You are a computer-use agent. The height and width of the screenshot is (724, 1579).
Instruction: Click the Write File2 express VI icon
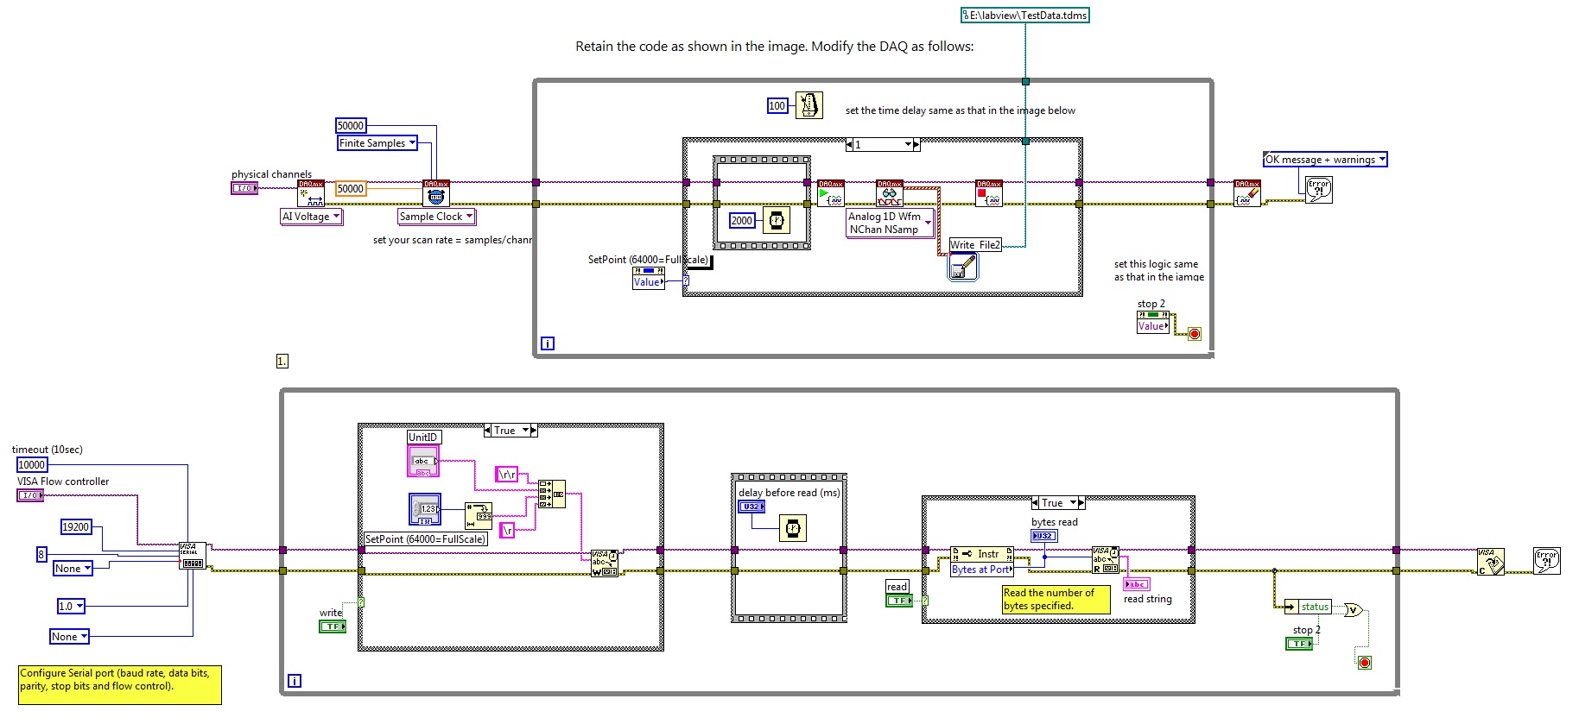coord(963,267)
